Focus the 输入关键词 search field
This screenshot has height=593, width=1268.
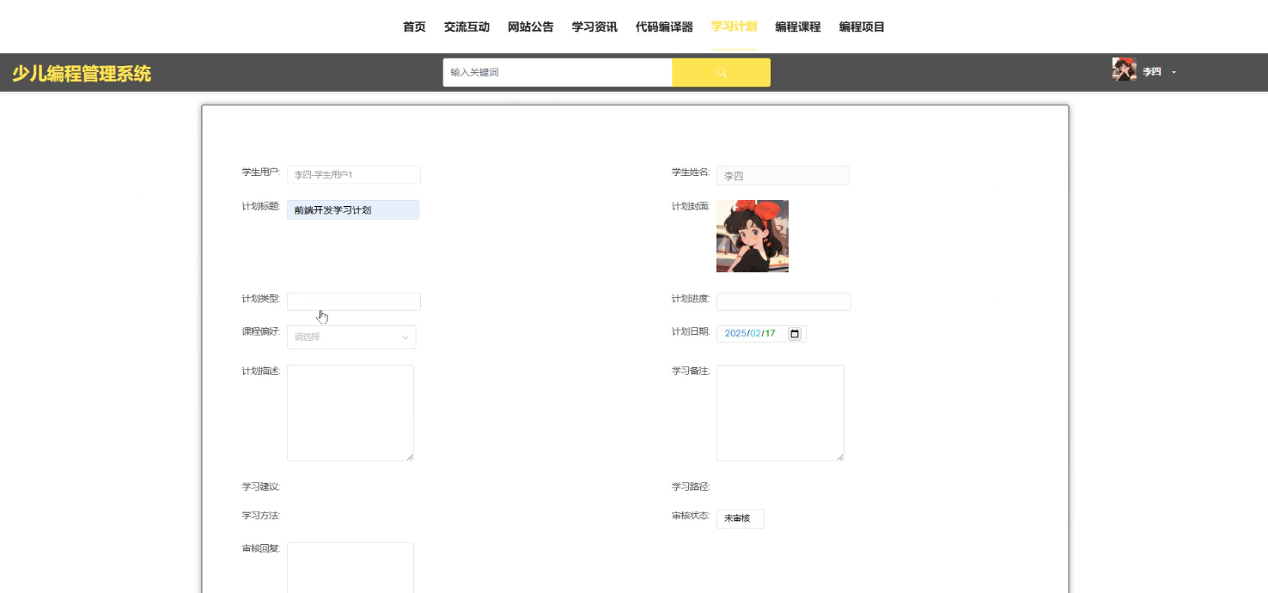click(558, 72)
